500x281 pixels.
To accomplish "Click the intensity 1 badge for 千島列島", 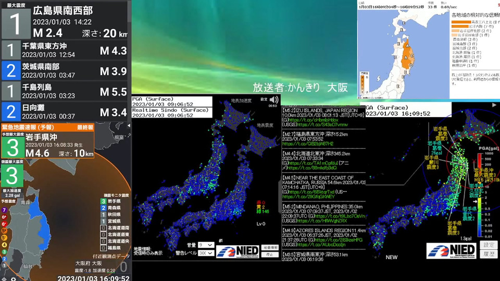I will coord(11,91).
